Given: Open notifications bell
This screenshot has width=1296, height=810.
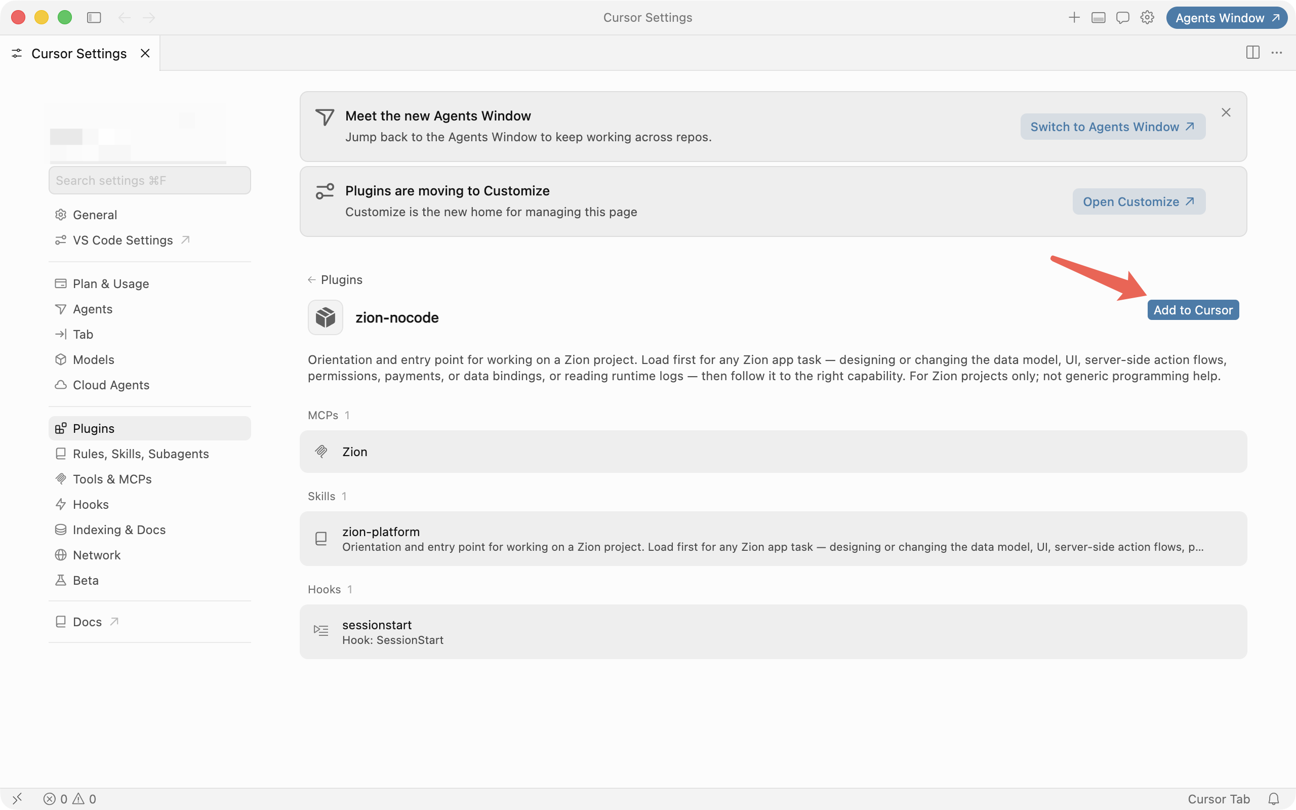Looking at the screenshot, I should 1274,799.
